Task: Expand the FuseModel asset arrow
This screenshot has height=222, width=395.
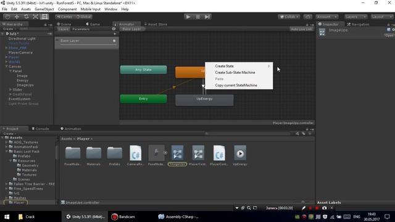Action: [x=165, y=152]
